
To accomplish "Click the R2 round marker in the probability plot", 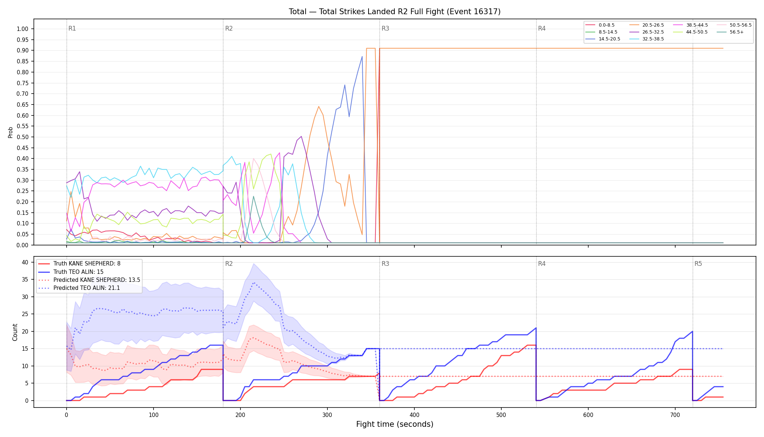I will (229, 28).
